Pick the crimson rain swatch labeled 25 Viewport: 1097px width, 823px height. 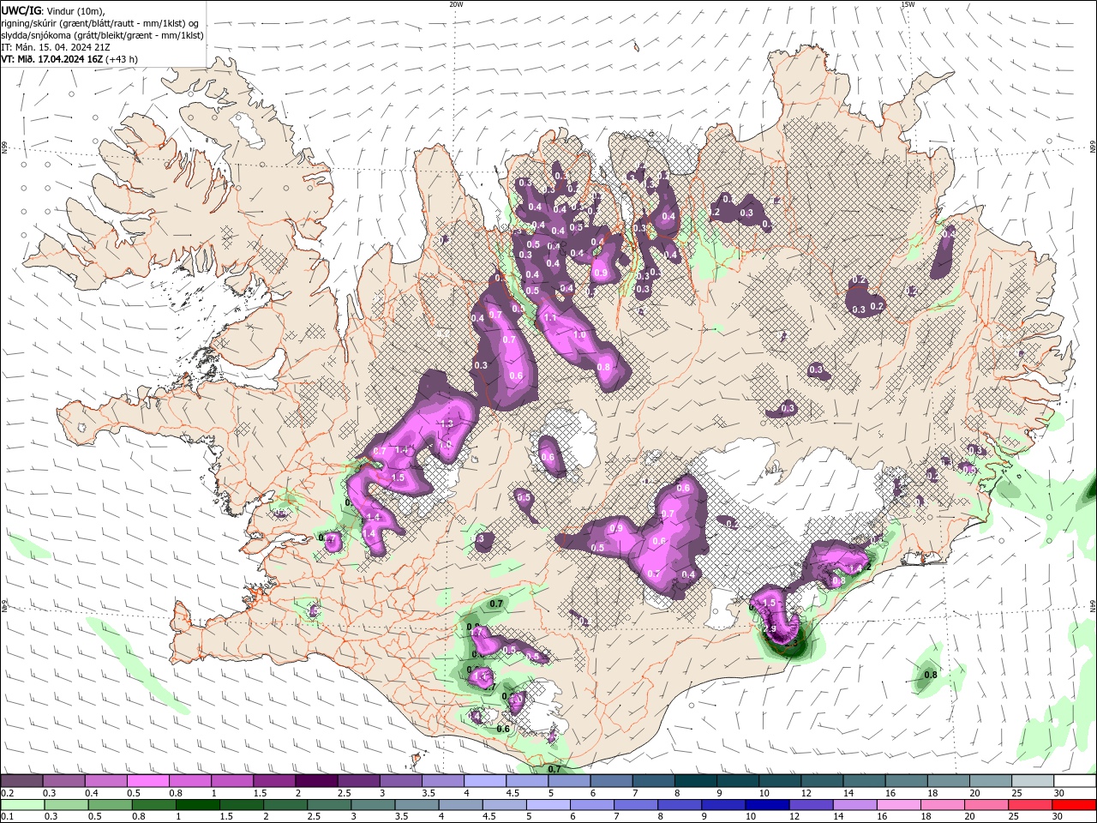[x=1029, y=805]
